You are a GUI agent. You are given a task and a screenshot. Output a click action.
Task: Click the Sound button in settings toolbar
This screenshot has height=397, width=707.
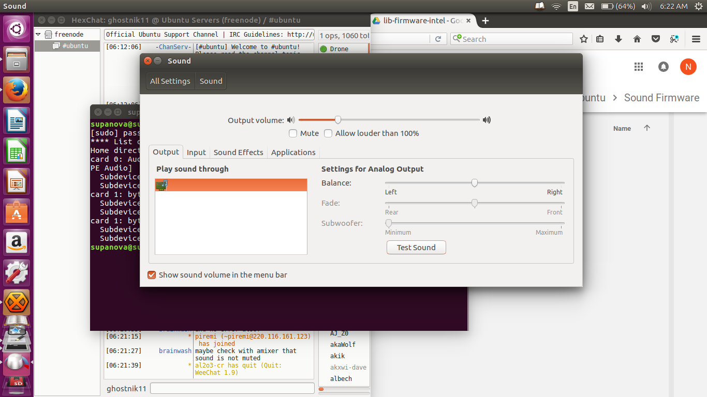coord(211,81)
